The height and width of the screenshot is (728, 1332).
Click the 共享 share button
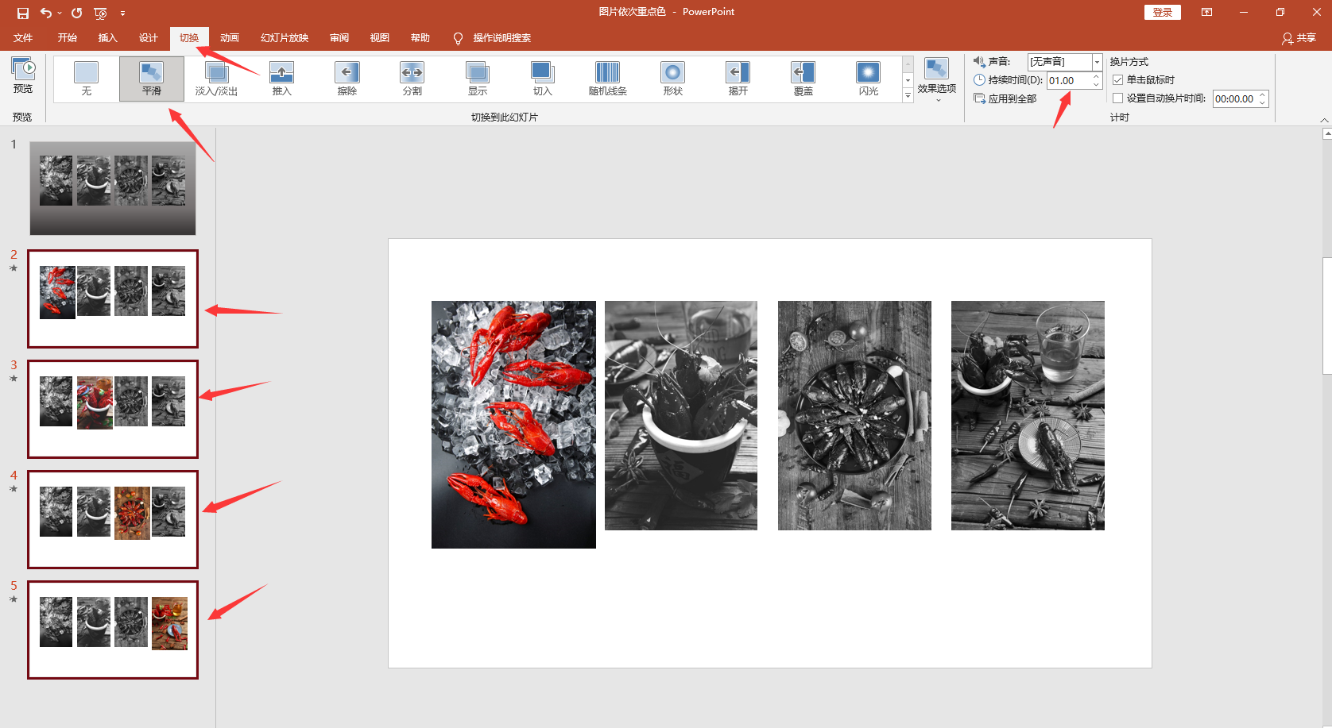1299,38
